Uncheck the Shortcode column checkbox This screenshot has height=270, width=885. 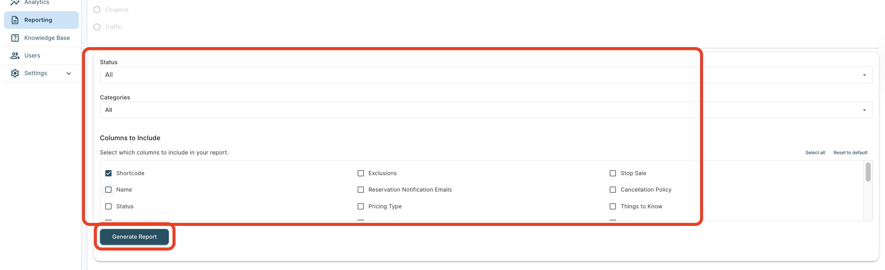point(108,173)
